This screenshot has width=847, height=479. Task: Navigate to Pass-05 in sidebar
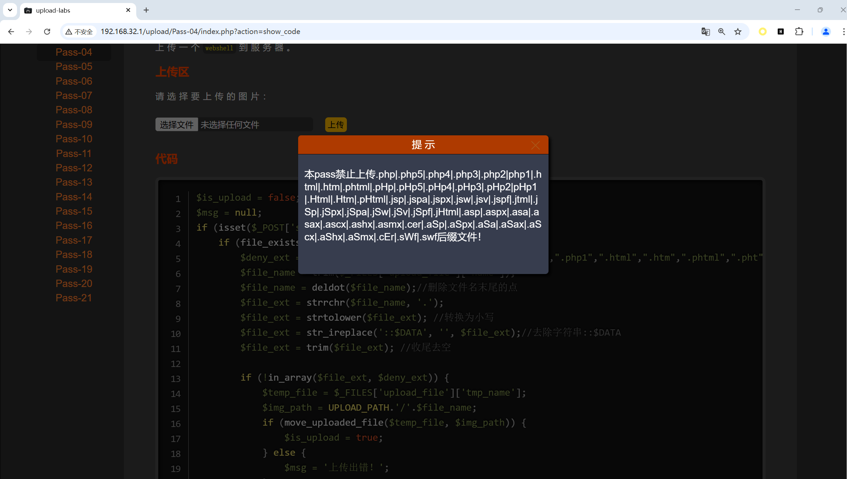point(74,67)
